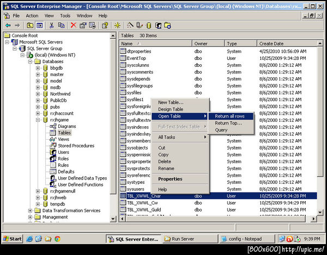Expand the master database node
This screenshot has width=327, height=255.
tap(38, 74)
